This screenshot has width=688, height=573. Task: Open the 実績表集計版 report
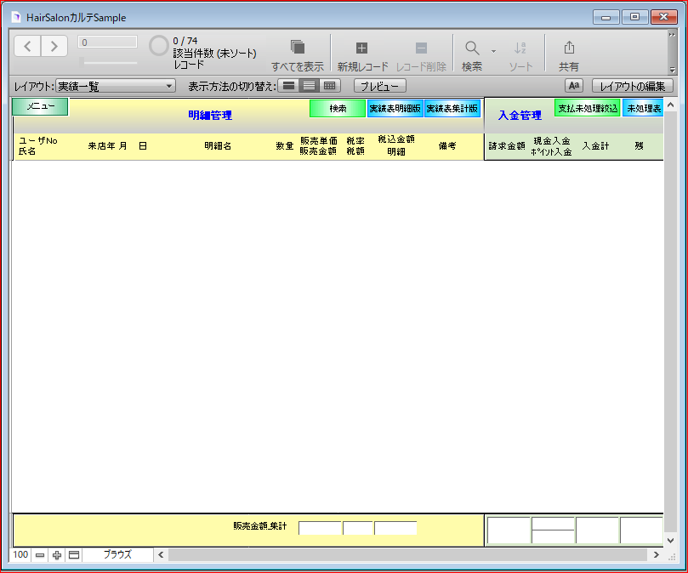[x=452, y=108]
